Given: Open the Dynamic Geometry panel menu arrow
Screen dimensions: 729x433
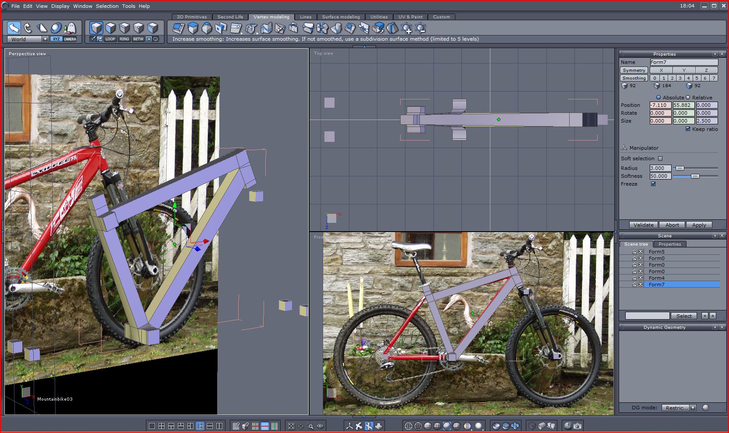Looking at the screenshot, I should (x=715, y=327).
